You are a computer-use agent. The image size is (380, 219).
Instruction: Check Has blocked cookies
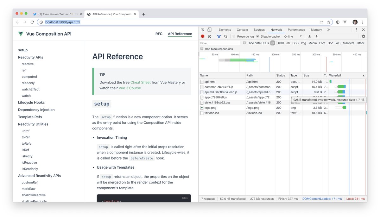(202, 49)
